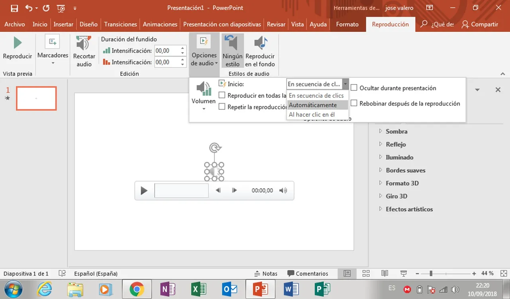
Task: Decrease the fade-out duration with down arrow
Action: (x=182, y=64)
